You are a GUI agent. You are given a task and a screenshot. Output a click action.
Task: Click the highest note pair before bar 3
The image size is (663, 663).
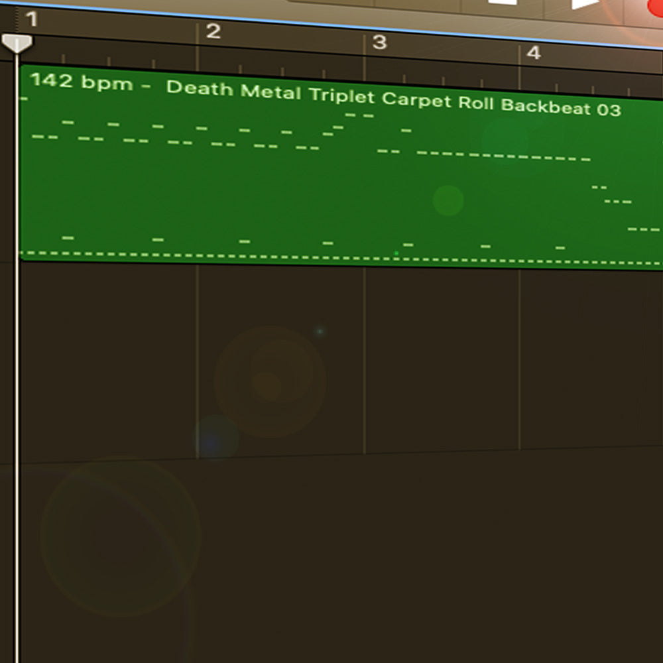tap(359, 115)
